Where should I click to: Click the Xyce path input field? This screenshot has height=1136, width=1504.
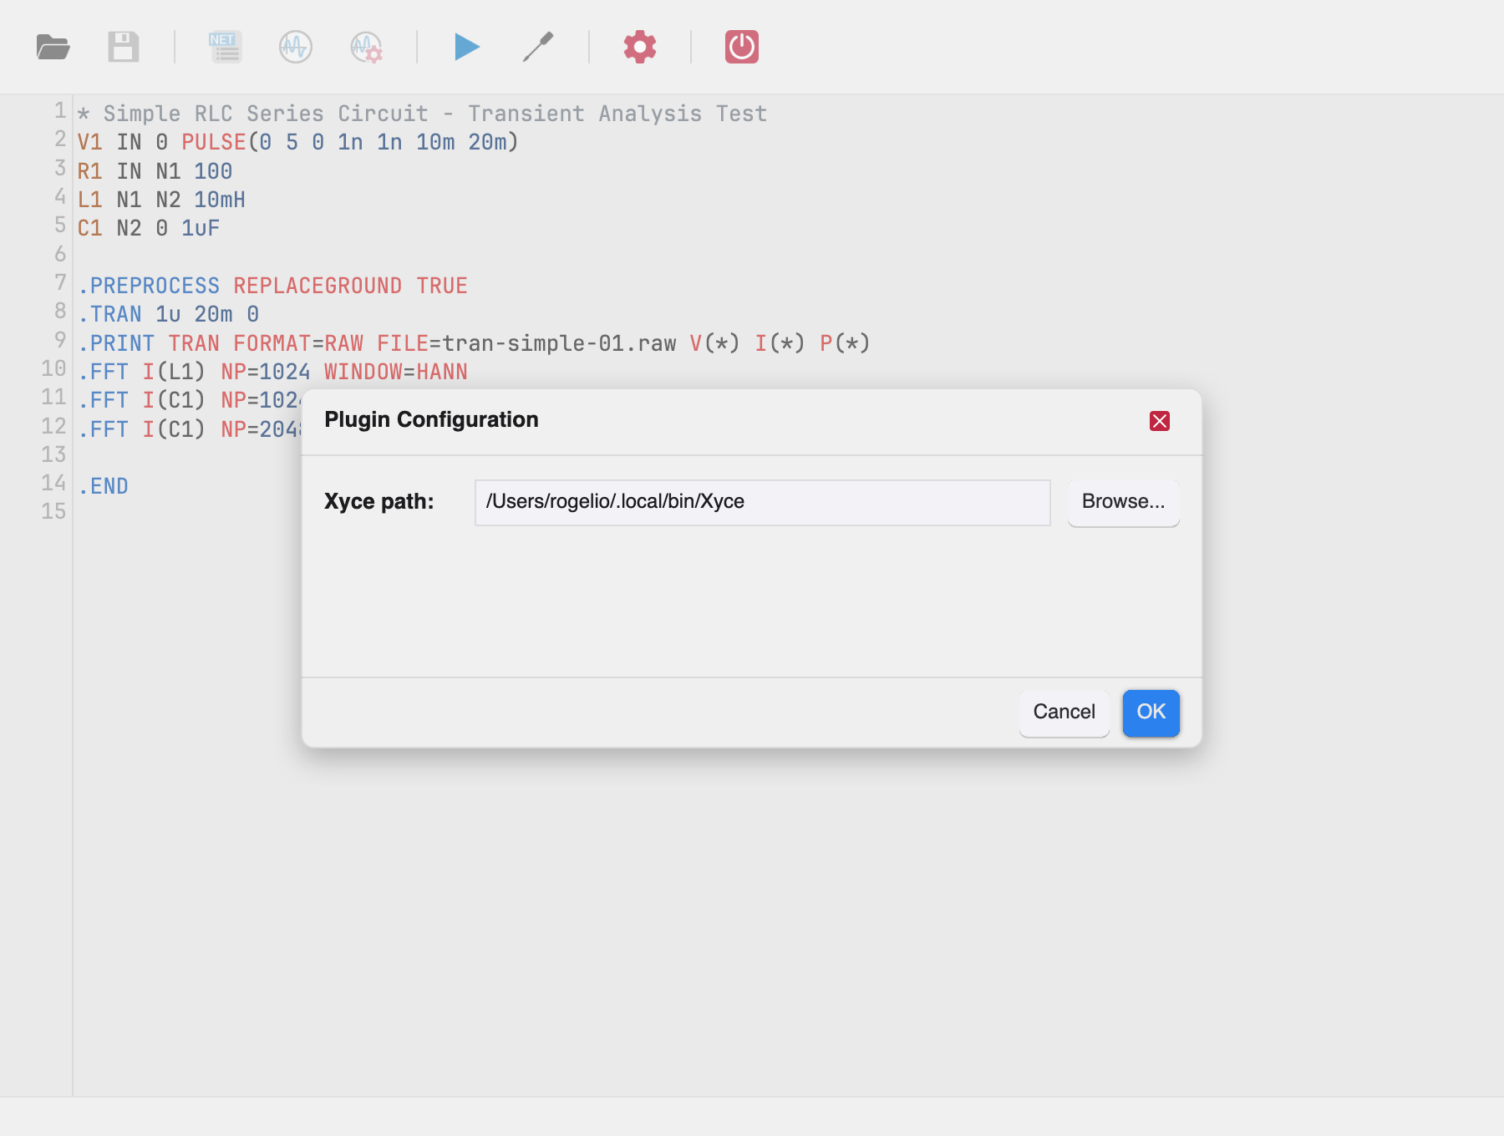[763, 503]
